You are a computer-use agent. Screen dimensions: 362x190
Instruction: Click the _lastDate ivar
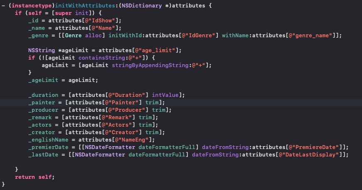point(43,154)
